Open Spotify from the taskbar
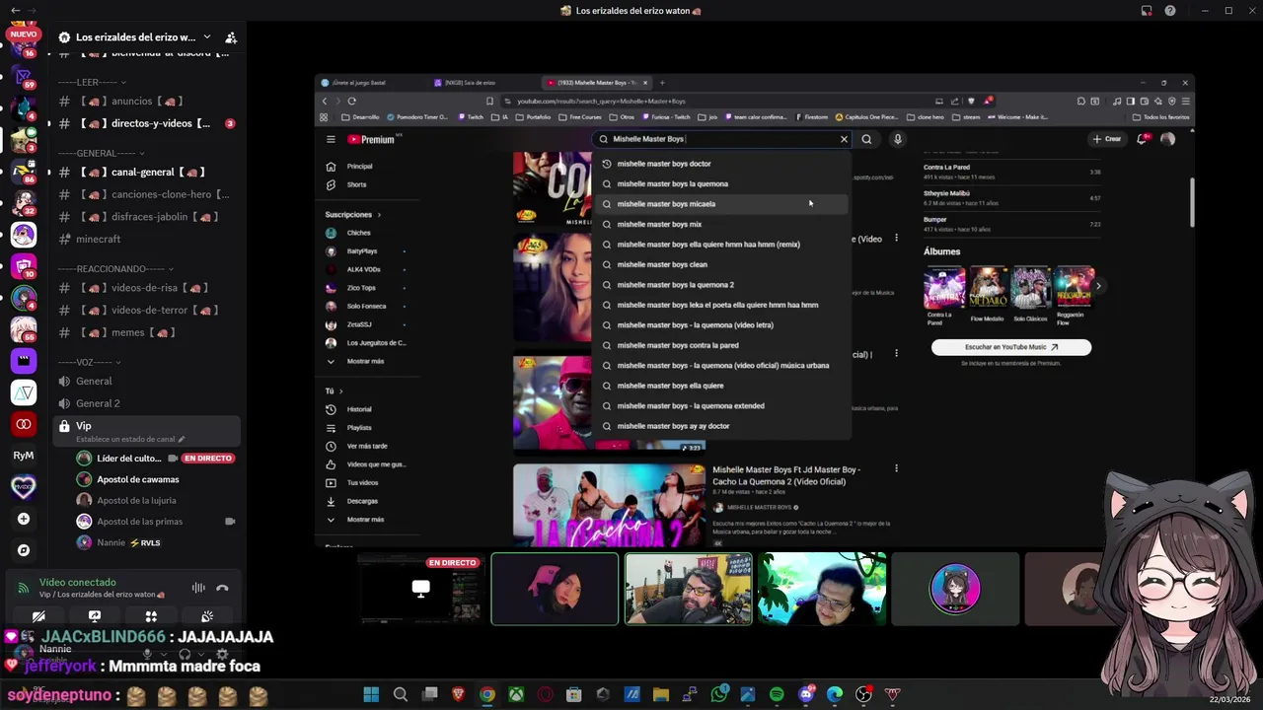 coord(777,695)
